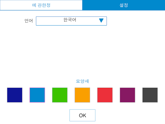Apply the charcoal colored theme square
Image resolution: width=165 pixels, height=124 pixels.
coord(150,95)
